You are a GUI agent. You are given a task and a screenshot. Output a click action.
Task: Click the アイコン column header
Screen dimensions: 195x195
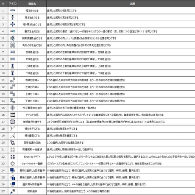pyautogui.click(x=13, y=3)
